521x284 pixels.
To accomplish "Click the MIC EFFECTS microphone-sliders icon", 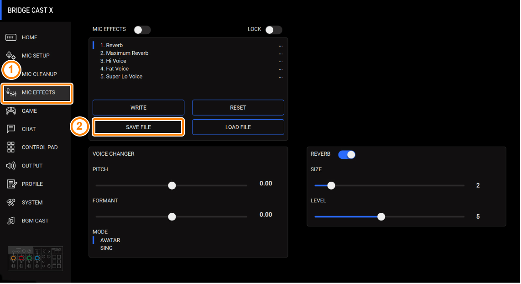I will [11, 92].
